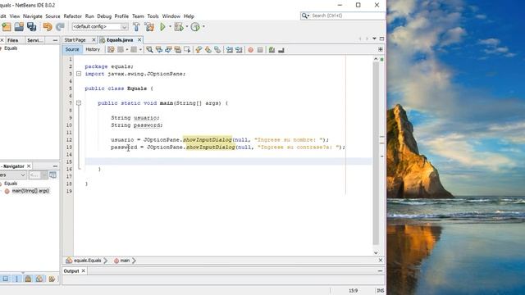Click the split editor icon at toolbar end
Screen dimensions: 525x295
coord(381,49)
